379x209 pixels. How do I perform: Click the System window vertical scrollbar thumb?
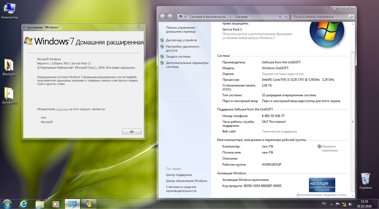point(353,121)
